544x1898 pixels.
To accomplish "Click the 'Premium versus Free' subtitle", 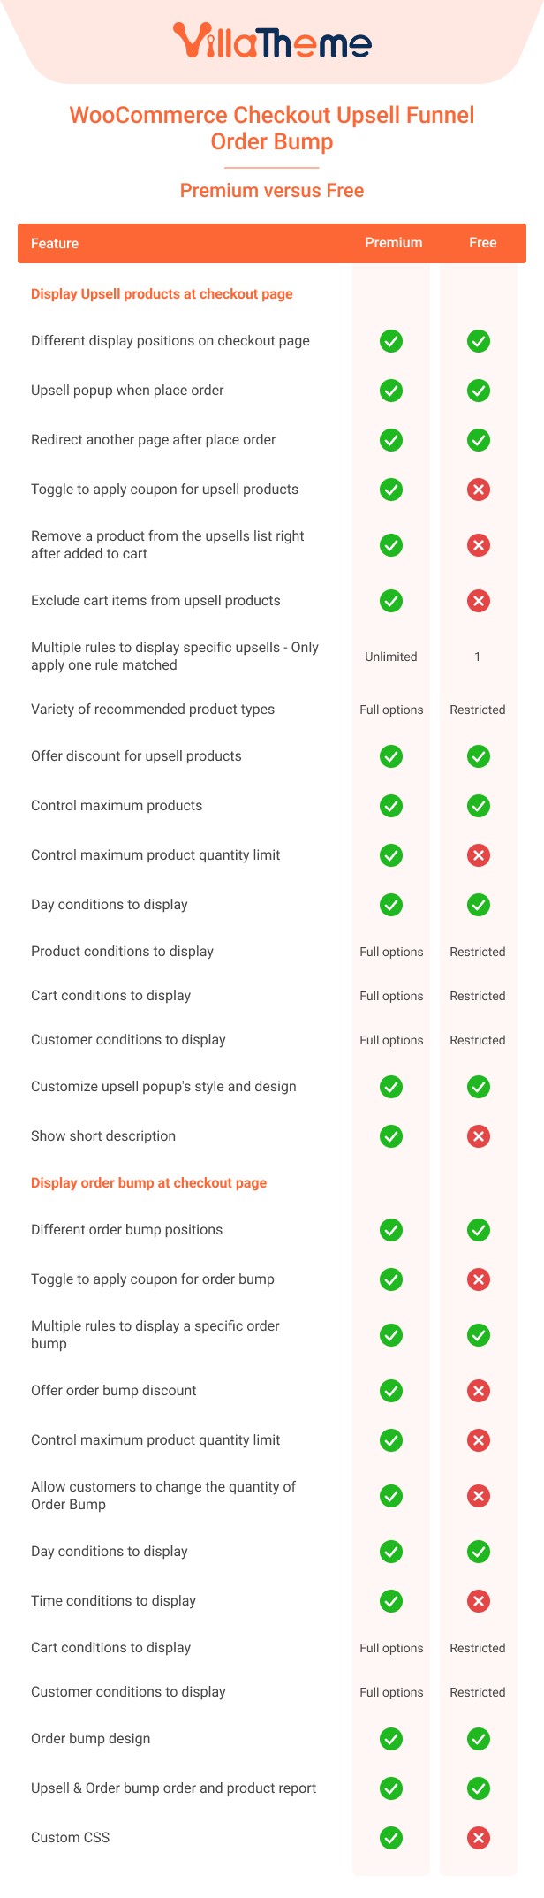I will pyautogui.click(x=272, y=191).
